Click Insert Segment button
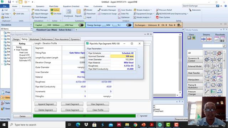 72,104
